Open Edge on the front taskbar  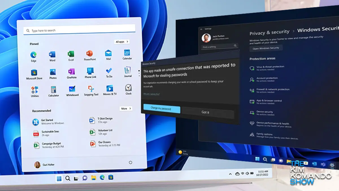(x=102, y=177)
